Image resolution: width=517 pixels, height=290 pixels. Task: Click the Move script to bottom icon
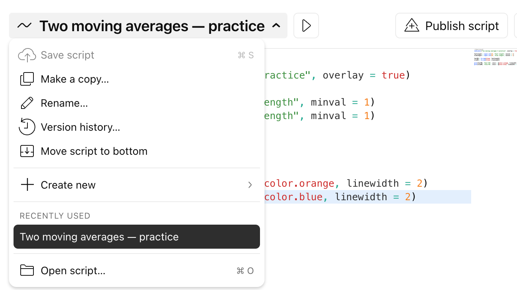[27, 151]
